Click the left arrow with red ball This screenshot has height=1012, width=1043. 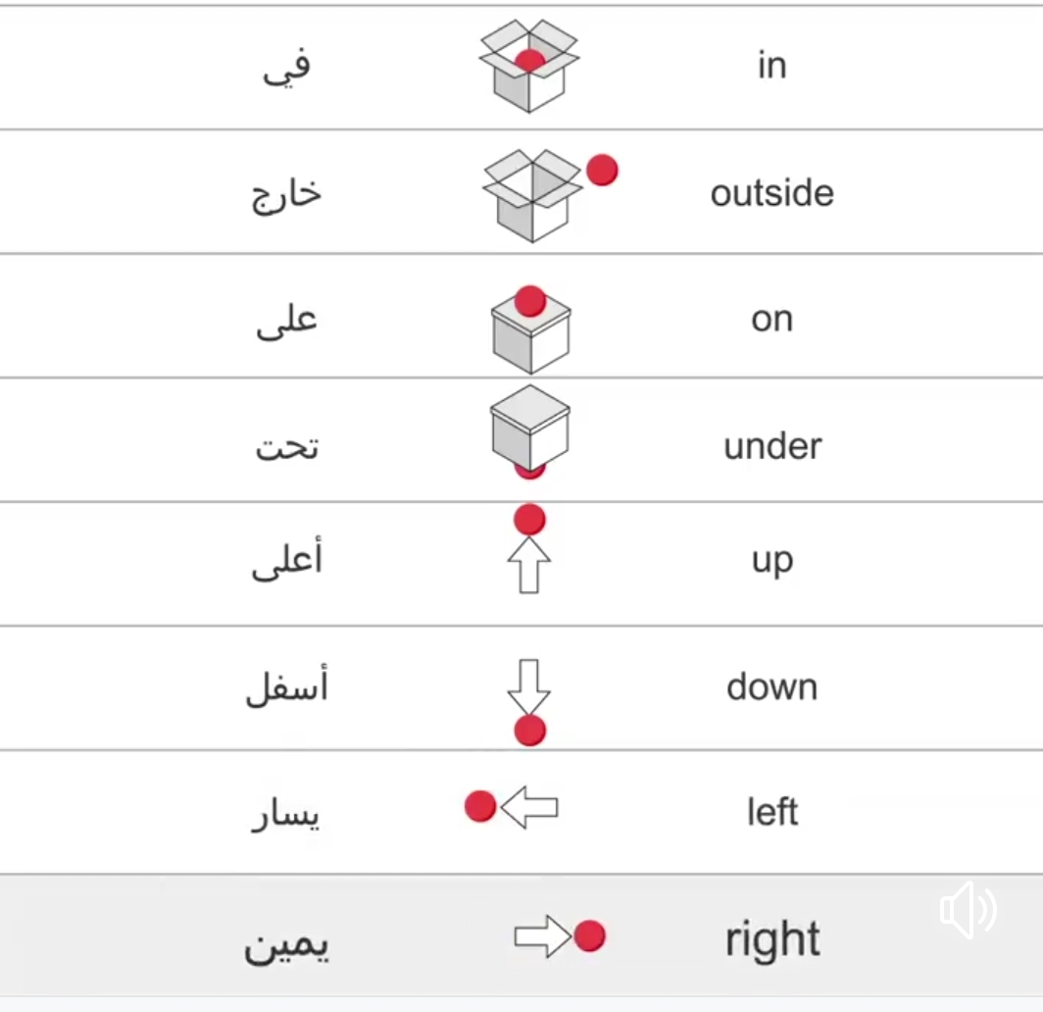pyautogui.click(x=512, y=808)
